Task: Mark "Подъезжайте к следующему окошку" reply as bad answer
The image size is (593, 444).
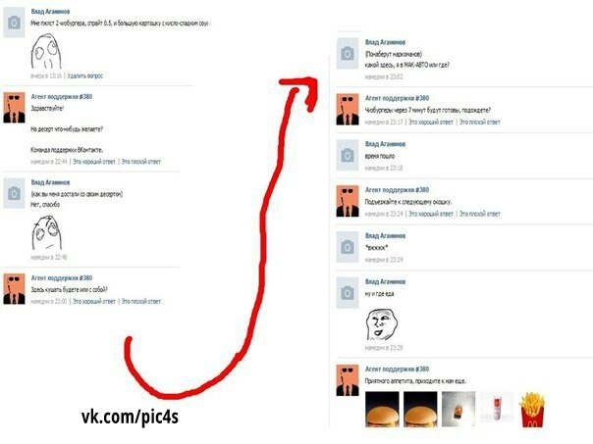Action: (x=479, y=214)
